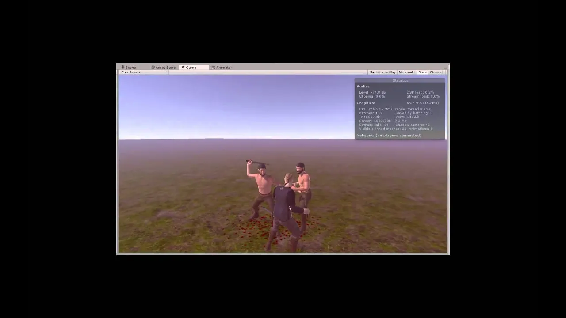This screenshot has width=566, height=318.
Task: Click the Clipping: 0.0% text
Action: click(x=372, y=97)
